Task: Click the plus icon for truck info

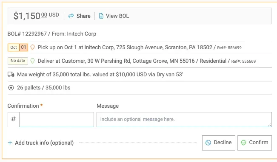Action: tap(10, 142)
